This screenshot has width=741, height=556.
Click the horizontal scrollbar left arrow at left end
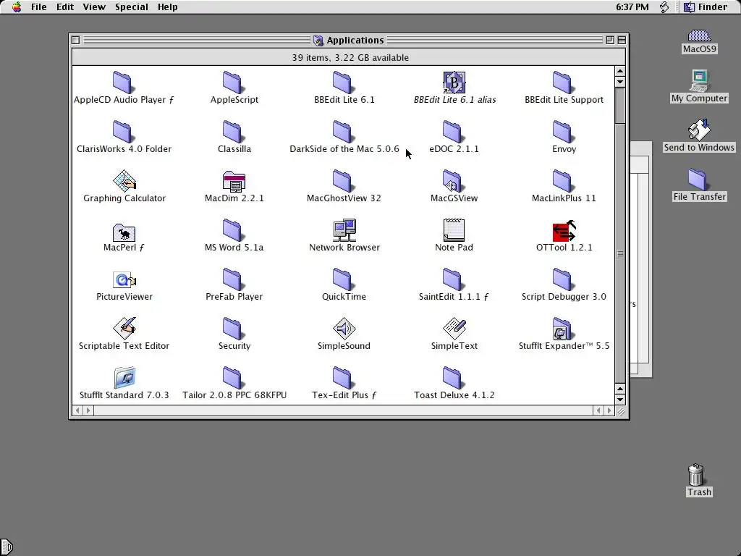click(x=77, y=410)
